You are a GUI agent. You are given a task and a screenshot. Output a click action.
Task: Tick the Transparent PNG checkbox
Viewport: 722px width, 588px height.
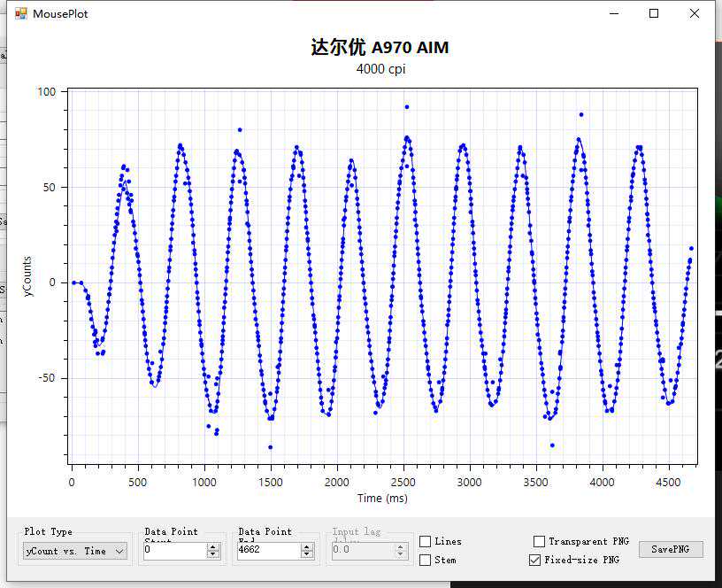coord(540,541)
